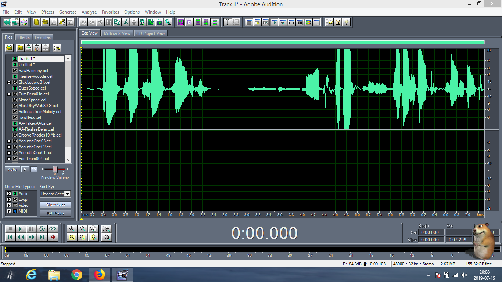The image size is (502, 282).
Task: Click the Stop transport button
Action: (x=10, y=229)
